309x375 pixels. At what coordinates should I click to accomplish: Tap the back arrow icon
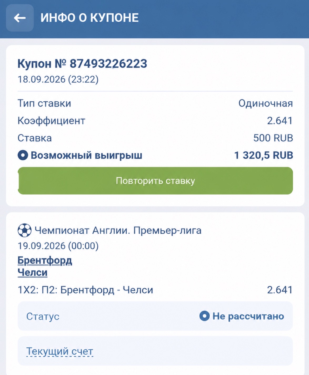(x=20, y=18)
